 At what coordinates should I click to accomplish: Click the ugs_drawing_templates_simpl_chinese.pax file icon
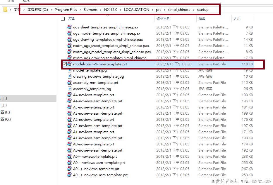(x=69, y=40)
